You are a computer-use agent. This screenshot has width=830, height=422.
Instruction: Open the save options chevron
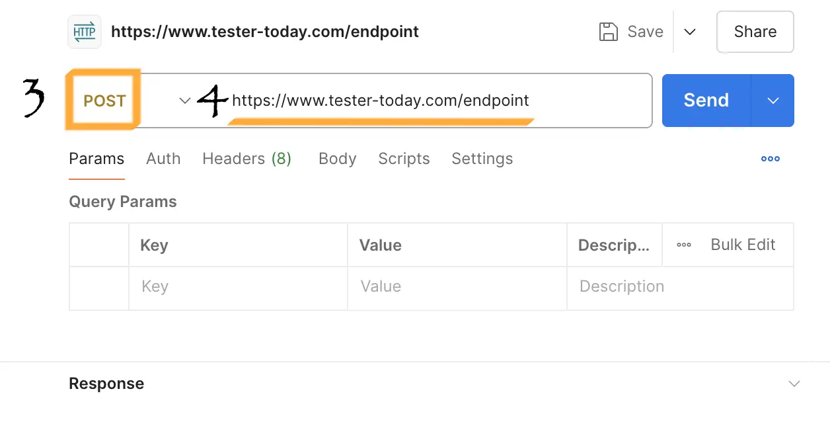click(689, 31)
